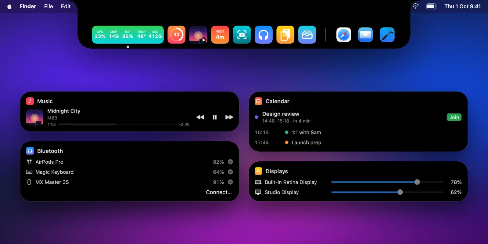This screenshot has width=488, height=244.
Task: Click the Wi-Fi status icon in menu bar
Action: point(415,6)
